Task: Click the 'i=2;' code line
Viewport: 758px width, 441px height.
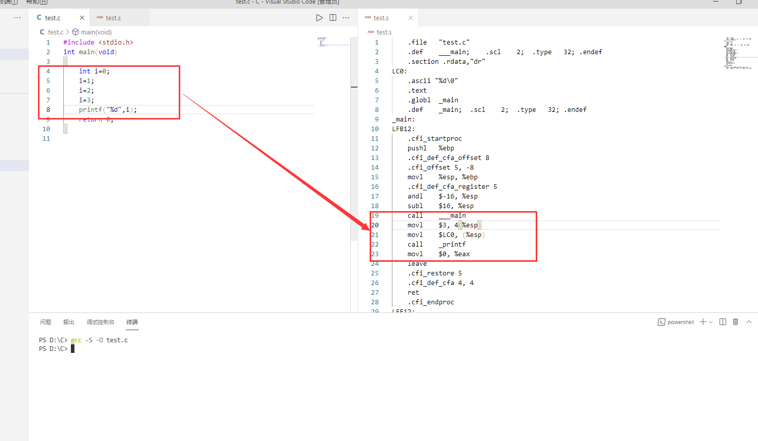Action: (87, 91)
